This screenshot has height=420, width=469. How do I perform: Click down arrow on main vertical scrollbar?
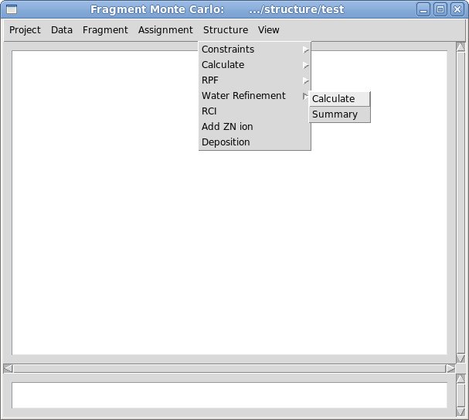[x=461, y=358]
